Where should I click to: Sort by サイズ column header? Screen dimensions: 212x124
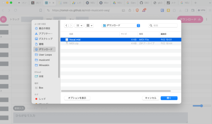124,34
